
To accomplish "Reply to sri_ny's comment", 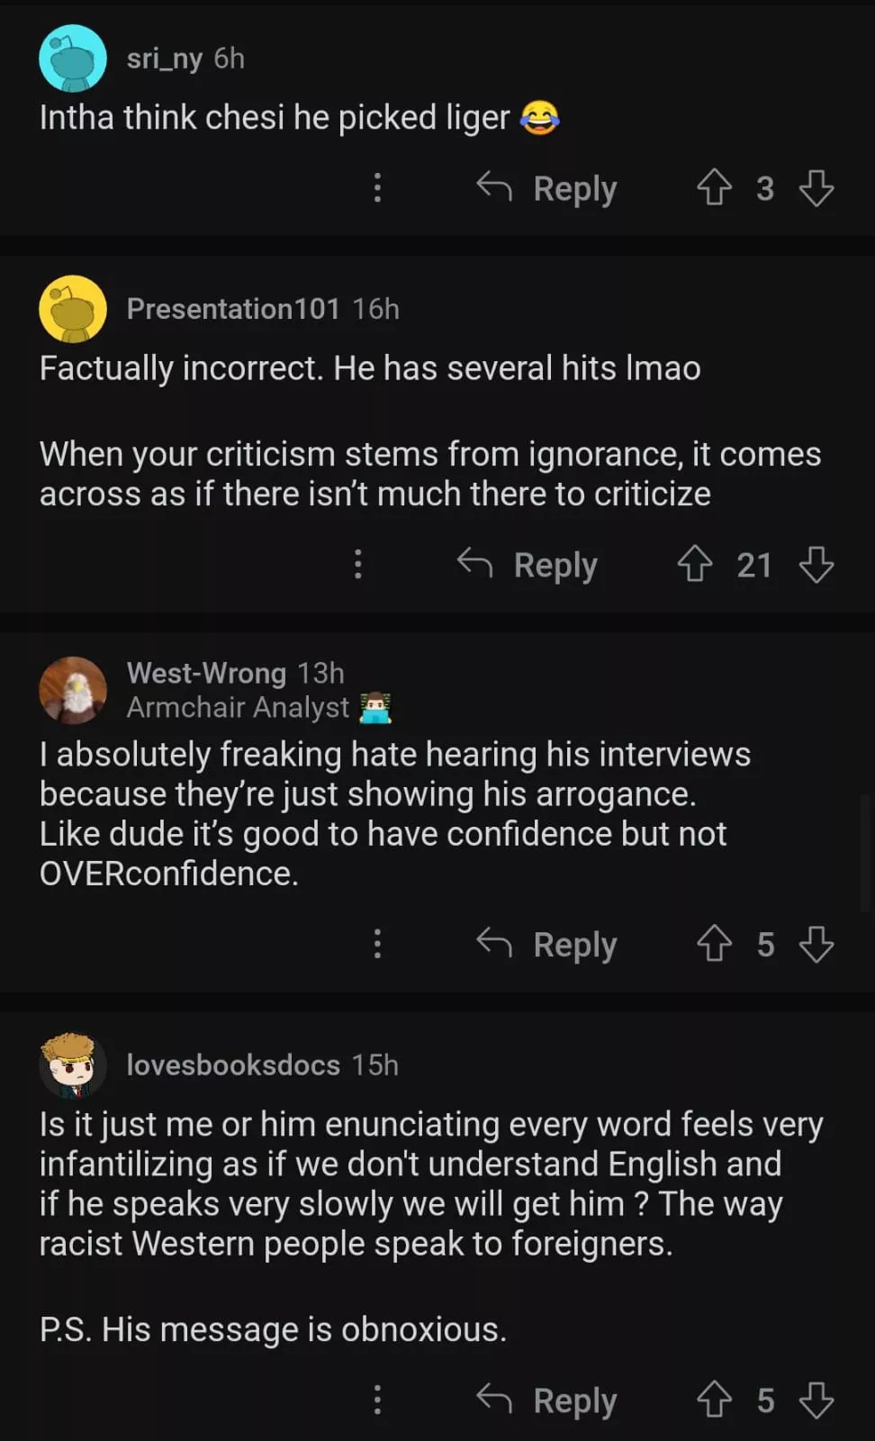I will pyautogui.click(x=547, y=188).
